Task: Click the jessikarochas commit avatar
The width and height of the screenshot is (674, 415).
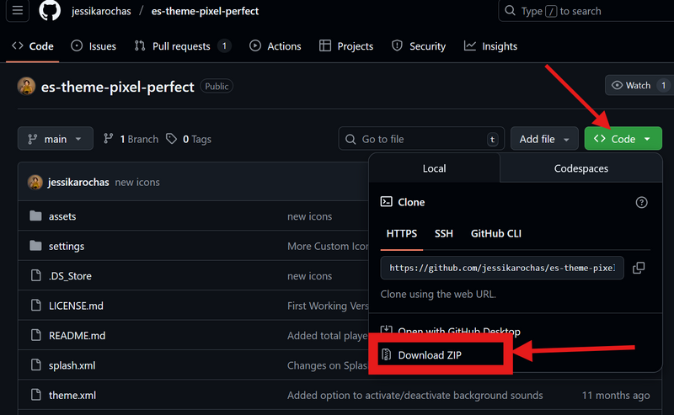Action: 35,182
